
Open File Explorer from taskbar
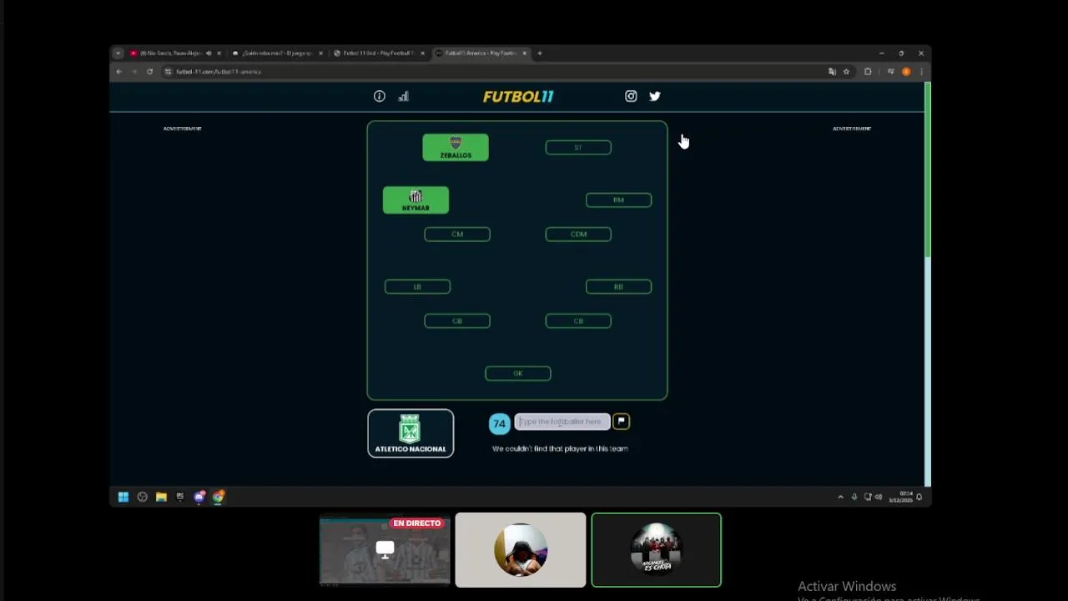coord(161,497)
